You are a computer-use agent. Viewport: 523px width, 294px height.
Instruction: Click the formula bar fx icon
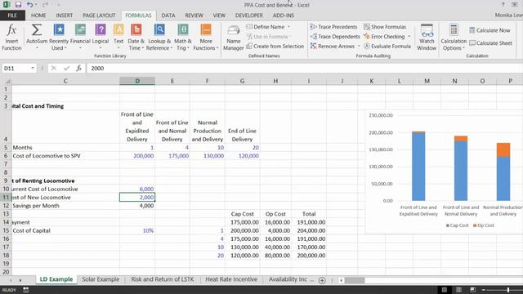(78, 68)
